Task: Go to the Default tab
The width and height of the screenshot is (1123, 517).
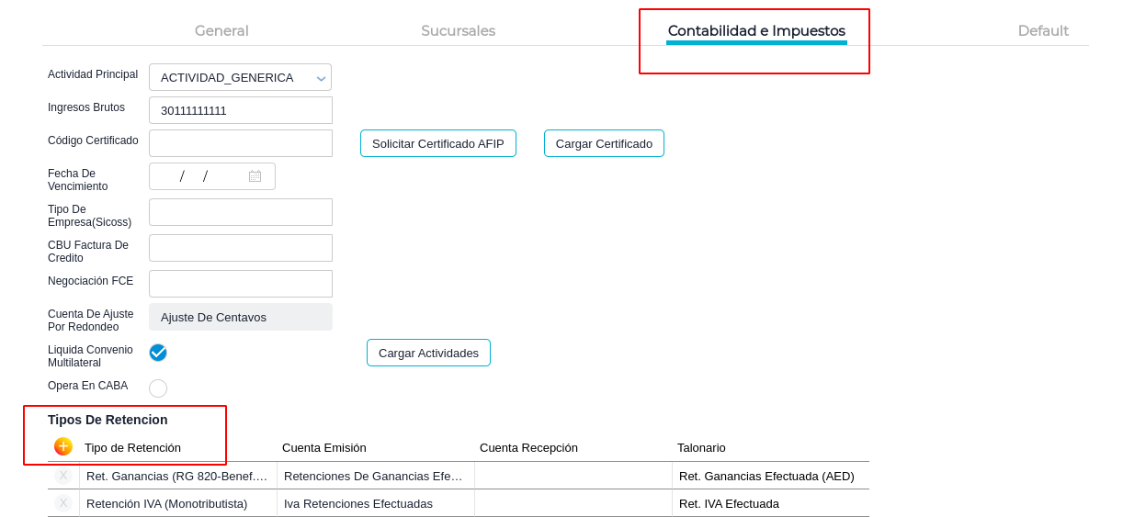Action: (x=1043, y=31)
